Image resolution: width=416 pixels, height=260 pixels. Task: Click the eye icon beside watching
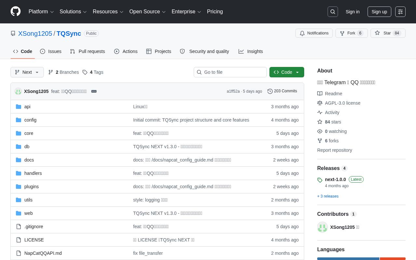coord(320,131)
